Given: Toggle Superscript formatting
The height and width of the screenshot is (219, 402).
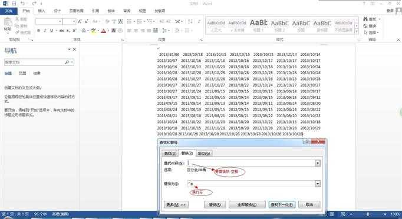Looking at the screenshot, I should point(74,31).
